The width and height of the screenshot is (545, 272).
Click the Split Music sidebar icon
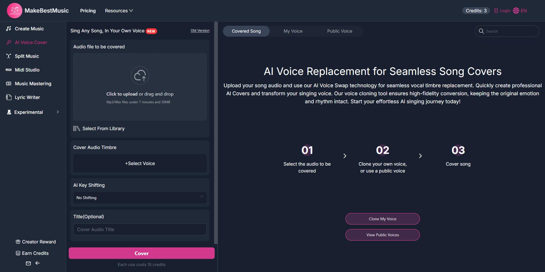click(x=9, y=56)
